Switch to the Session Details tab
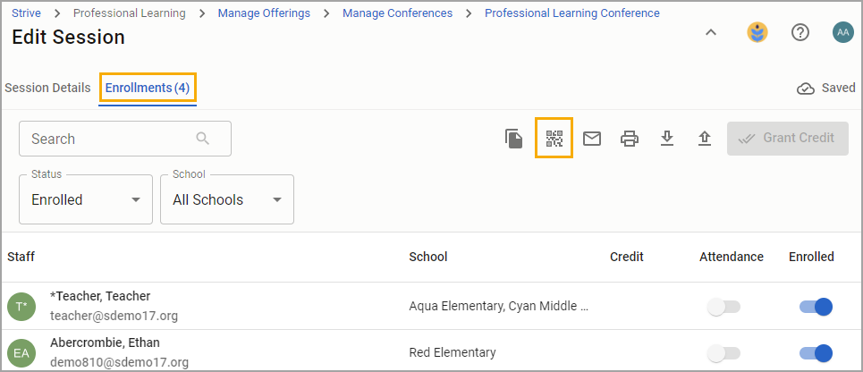This screenshot has height=372, width=863. pos(47,88)
